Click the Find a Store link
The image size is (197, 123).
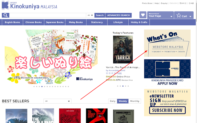(x=147, y=3)
